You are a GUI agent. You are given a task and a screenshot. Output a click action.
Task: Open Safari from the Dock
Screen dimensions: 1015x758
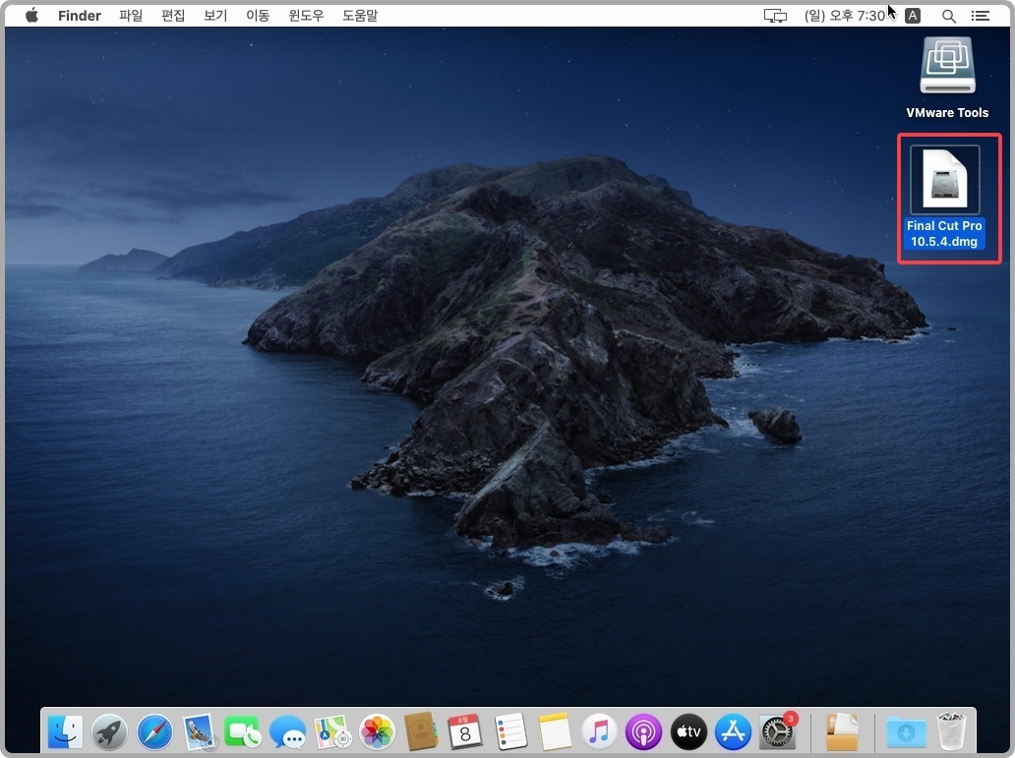154,732
